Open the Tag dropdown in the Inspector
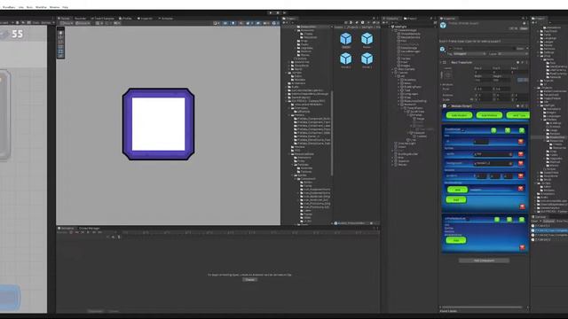The image size is (568, 319). click(x=469, y=54)
